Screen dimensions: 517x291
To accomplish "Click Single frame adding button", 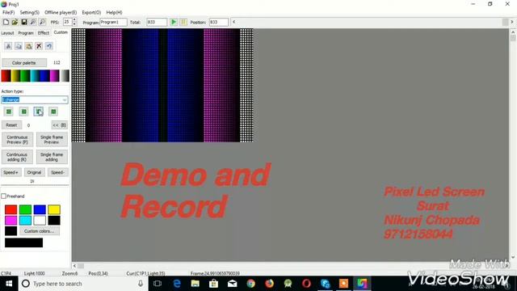I will point(52,157).
